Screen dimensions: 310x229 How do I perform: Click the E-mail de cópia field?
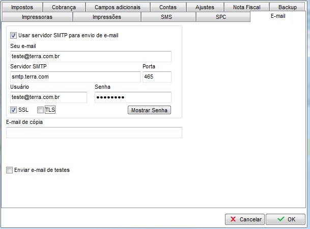point(94,133)
